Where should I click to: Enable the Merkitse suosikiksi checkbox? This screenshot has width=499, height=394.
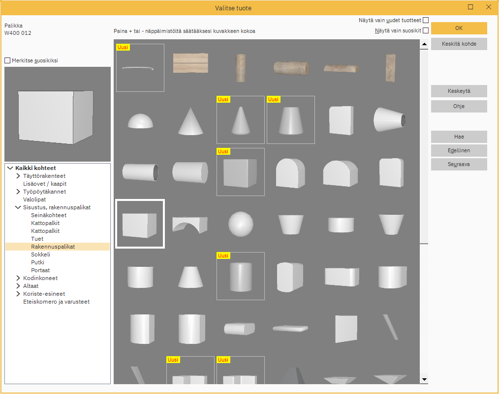tap(7, 60)
